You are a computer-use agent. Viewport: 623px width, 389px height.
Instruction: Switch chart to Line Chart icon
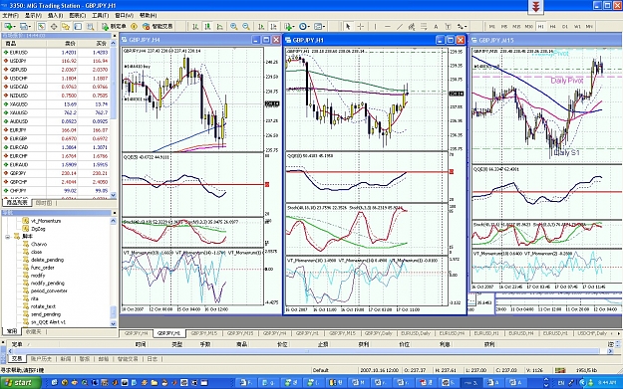pos(219,26)
